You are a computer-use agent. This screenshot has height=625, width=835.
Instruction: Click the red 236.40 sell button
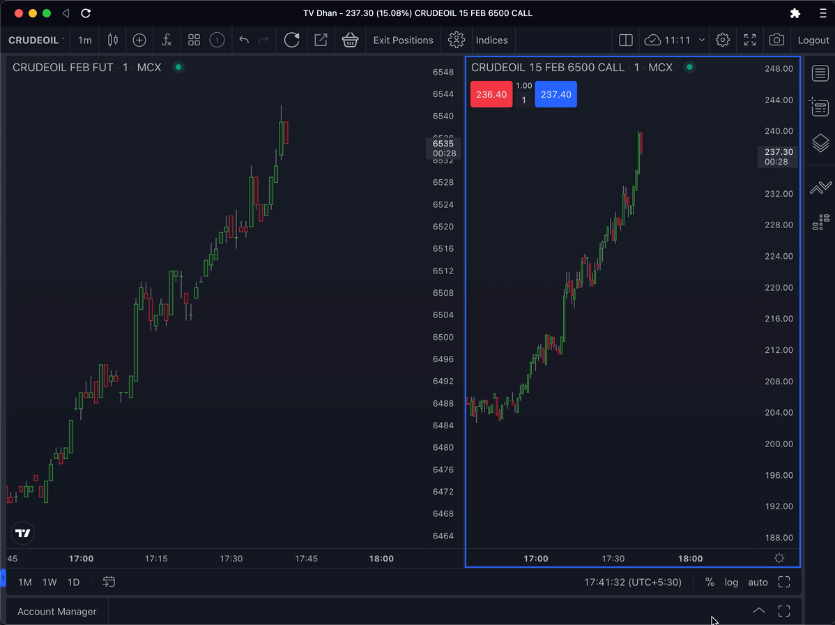[x=491, y=94]
